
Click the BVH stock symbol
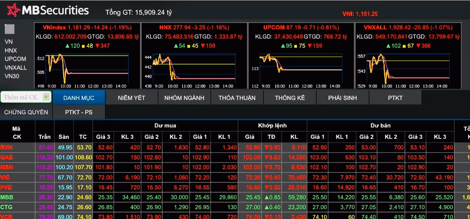point(7,148)
